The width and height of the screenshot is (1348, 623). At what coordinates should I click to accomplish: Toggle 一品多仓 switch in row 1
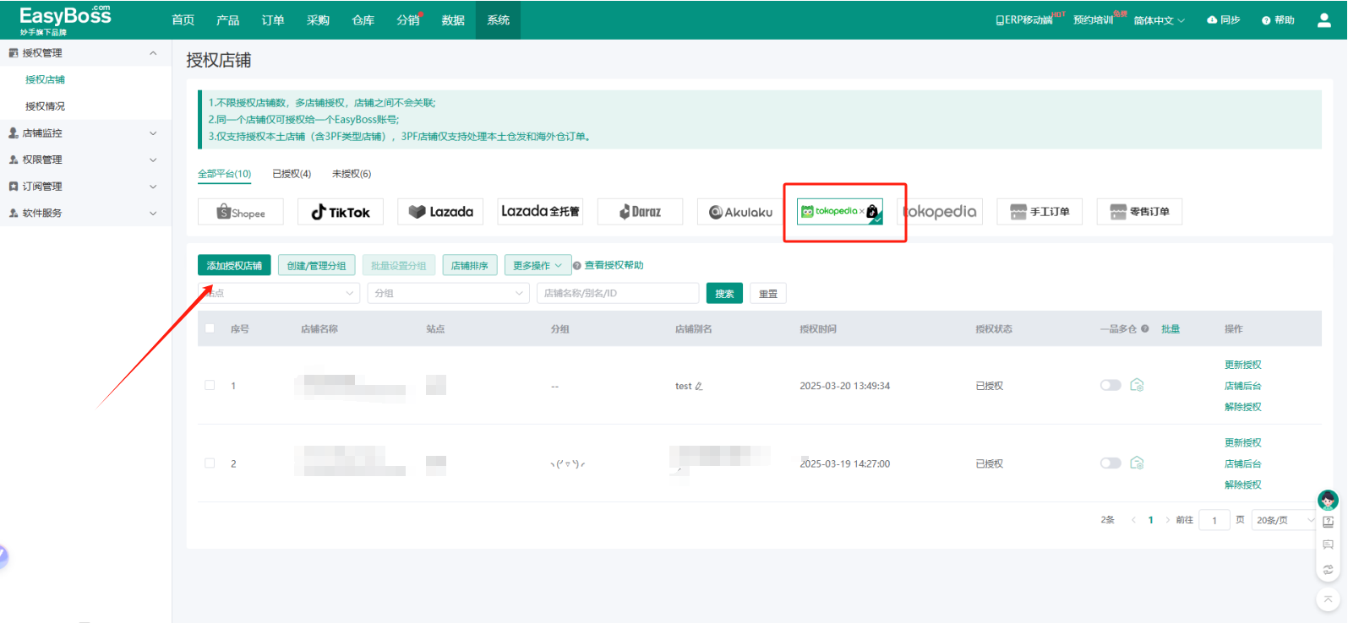[1111, 385]
